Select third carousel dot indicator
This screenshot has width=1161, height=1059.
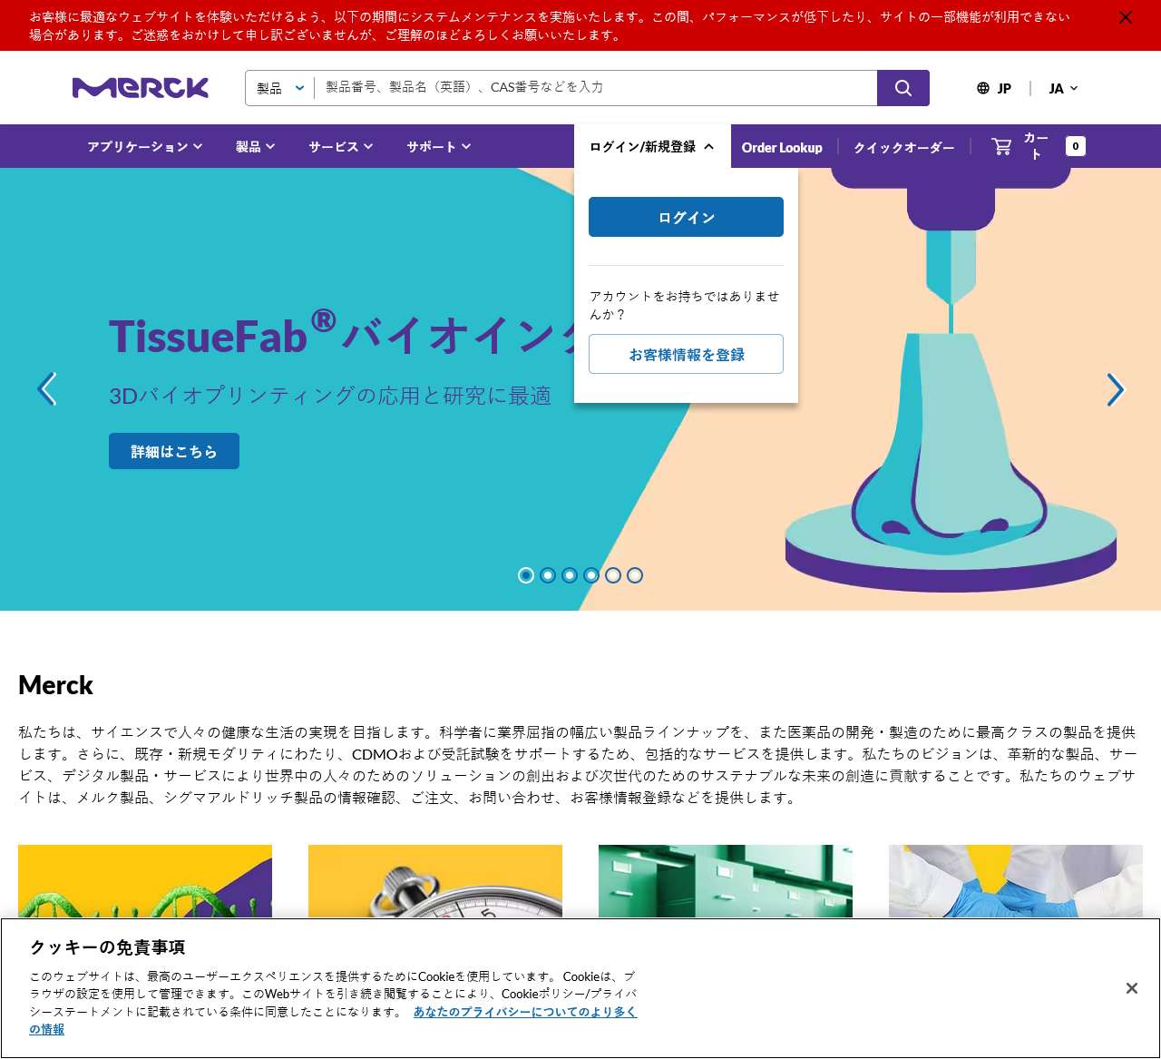[570, 575]
